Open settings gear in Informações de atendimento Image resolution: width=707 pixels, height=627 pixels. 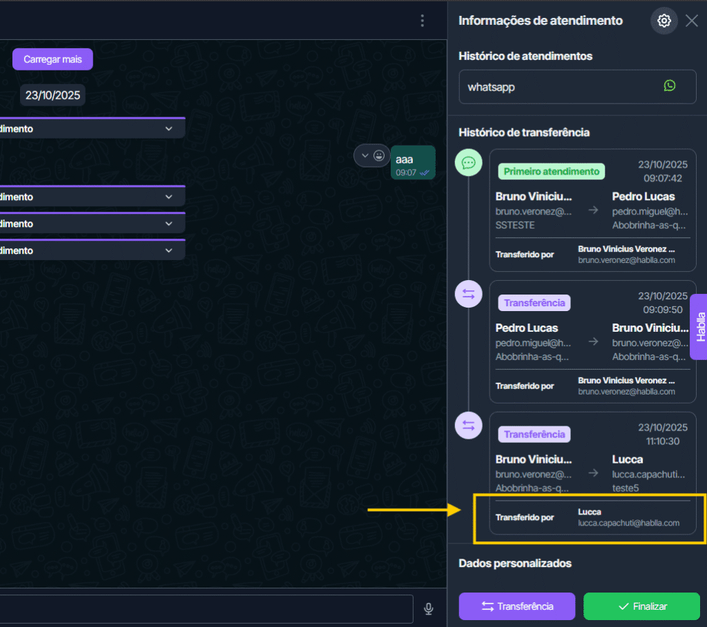coord(664,21)
